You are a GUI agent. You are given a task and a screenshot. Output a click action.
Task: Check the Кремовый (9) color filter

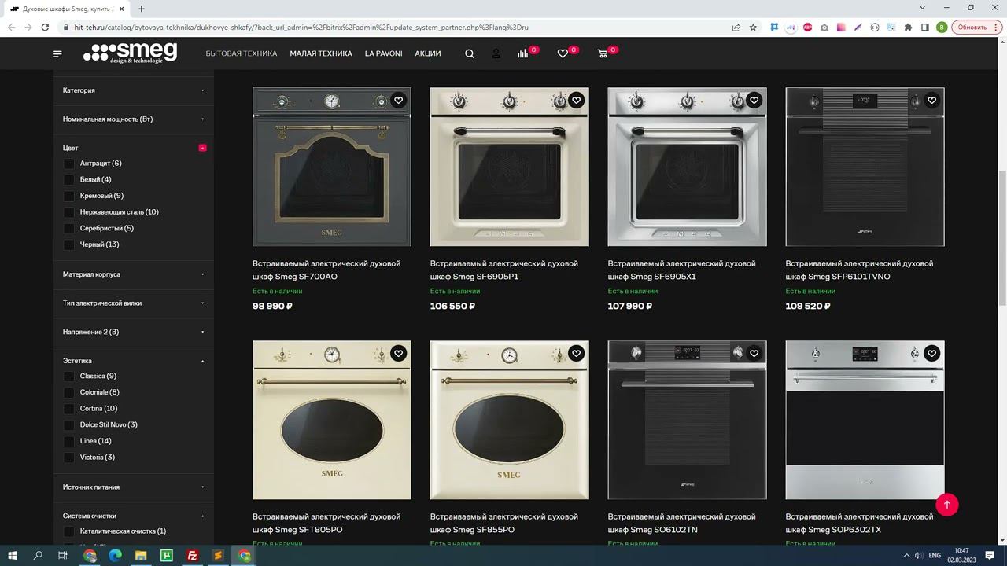click(69, 196)
